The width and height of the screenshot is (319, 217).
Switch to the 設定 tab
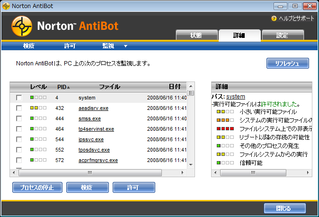tap(283, 35)
